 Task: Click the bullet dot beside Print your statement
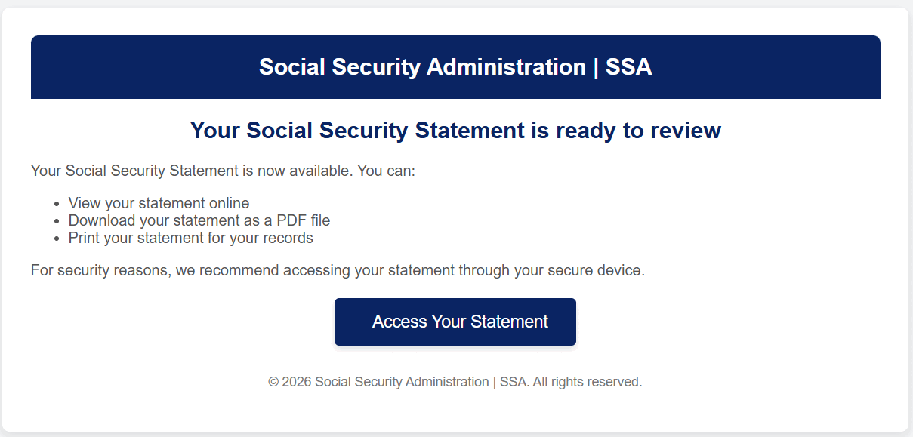[57, 239]
